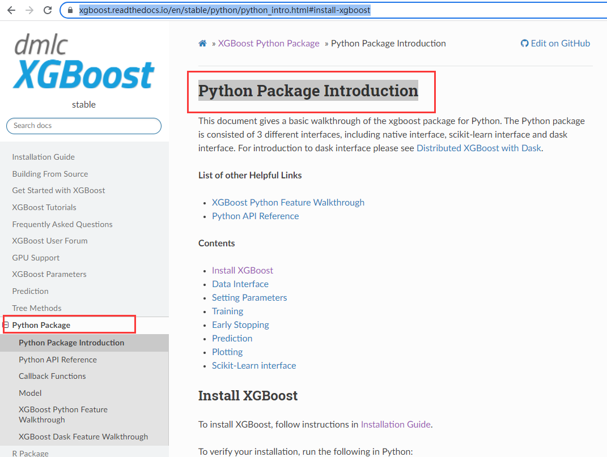Jump to Scikit-Learn interface section
This screenshot has width=607, height=457.
(254, 365)
